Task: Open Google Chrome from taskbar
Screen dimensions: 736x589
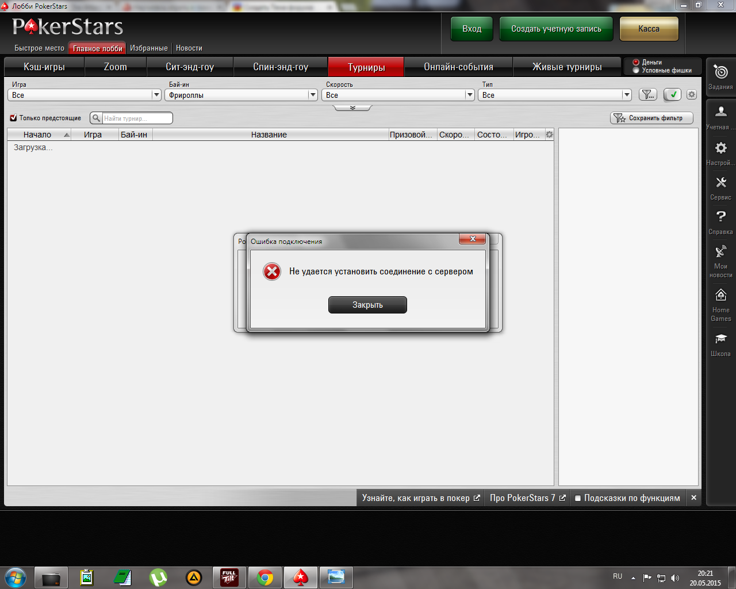Action: point(265,577)
